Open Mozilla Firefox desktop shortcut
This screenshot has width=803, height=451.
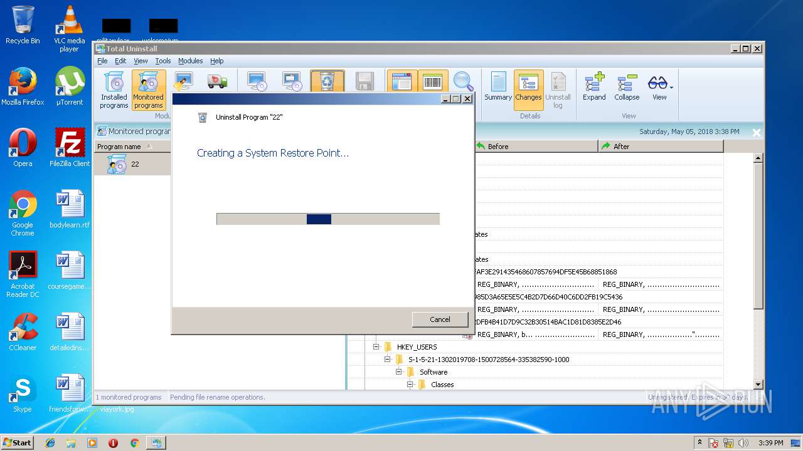point(23,86)
